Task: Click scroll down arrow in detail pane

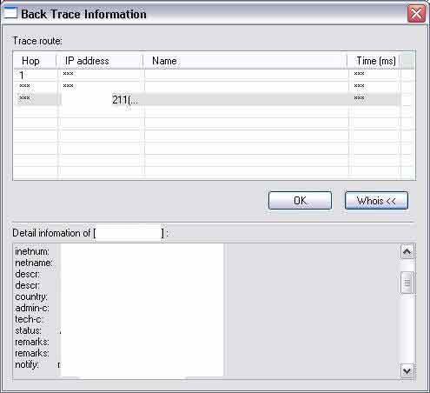Action: point(407,371)
